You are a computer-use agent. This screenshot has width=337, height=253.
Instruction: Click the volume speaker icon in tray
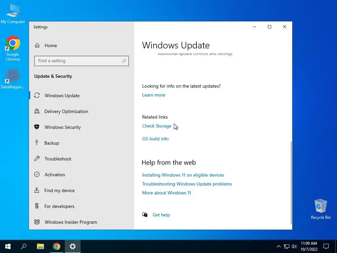tap(294, 246)
